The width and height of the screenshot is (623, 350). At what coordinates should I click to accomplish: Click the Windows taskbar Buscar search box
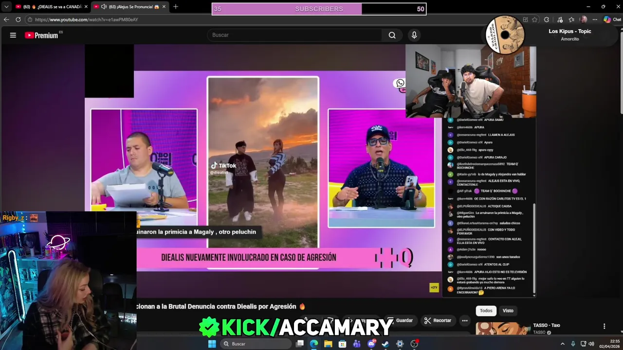tap(256, 344)
